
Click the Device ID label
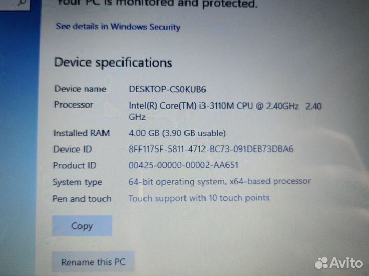pos(73,149)
